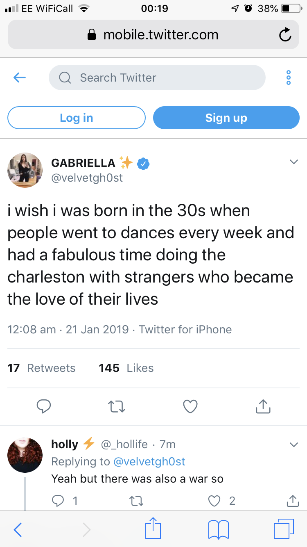Click the Sign up button
The image size is (307, 547).
[226, 118]
